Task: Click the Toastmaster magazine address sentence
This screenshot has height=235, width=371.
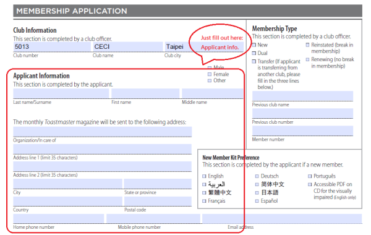Action: (x=100, y=122)
